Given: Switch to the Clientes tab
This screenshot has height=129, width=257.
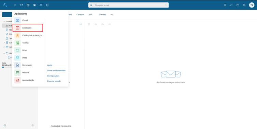Looking at the screenshot, I should 102,15.
